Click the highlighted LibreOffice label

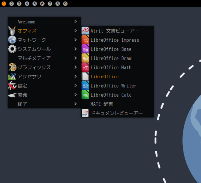pyautogui.click(x=105, y=76)
